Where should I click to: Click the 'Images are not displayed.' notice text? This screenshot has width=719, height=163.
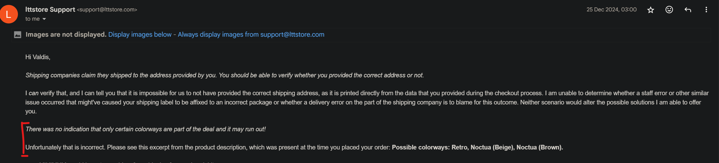point(66,35)
